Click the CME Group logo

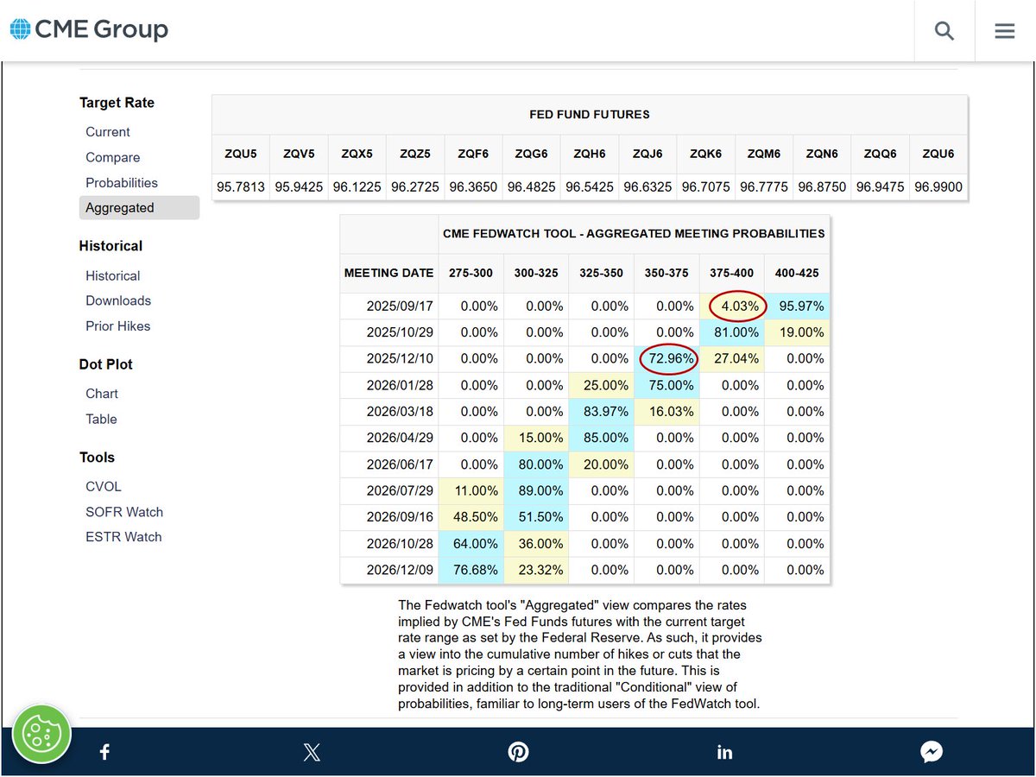(x=88, y=29)
